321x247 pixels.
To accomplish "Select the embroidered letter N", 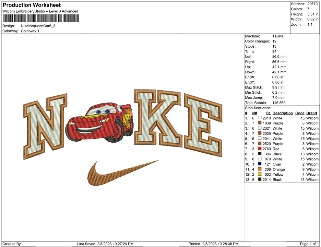I will coord(45,127).
